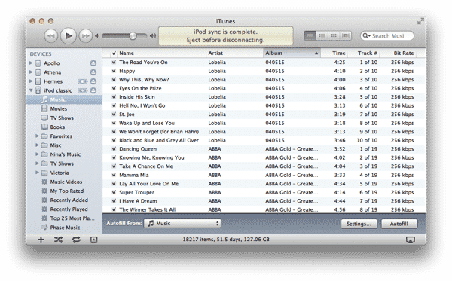The width and height of the screenshot is (452, 281).
Task: Uncheck Super Trouper
Action: (114, 192)
